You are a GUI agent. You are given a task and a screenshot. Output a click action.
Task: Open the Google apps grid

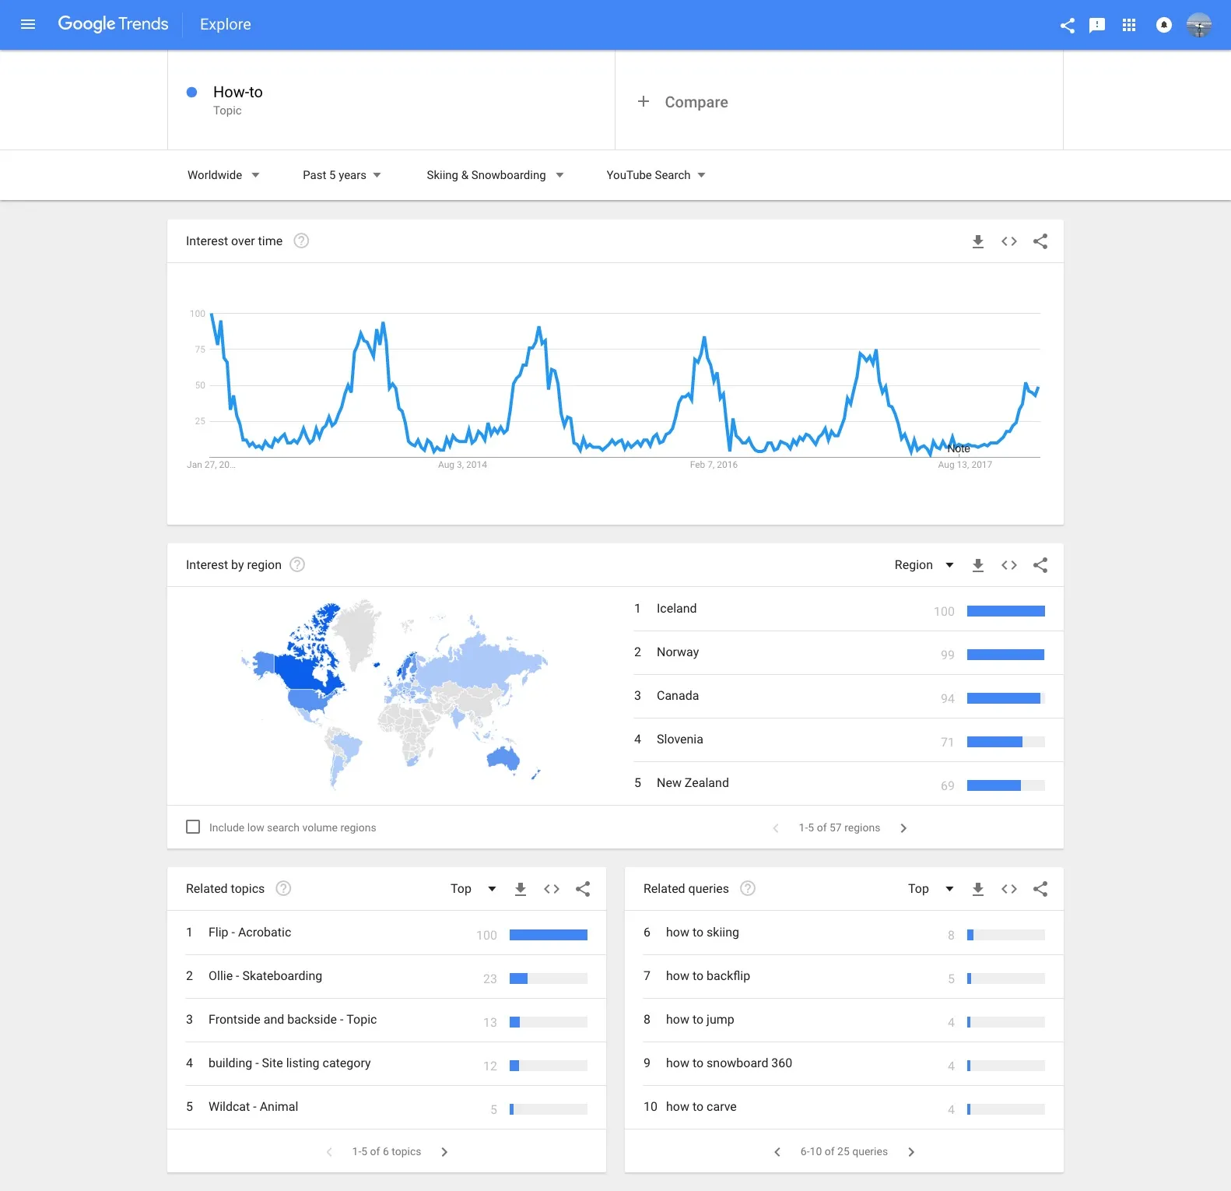point(1129,25)
